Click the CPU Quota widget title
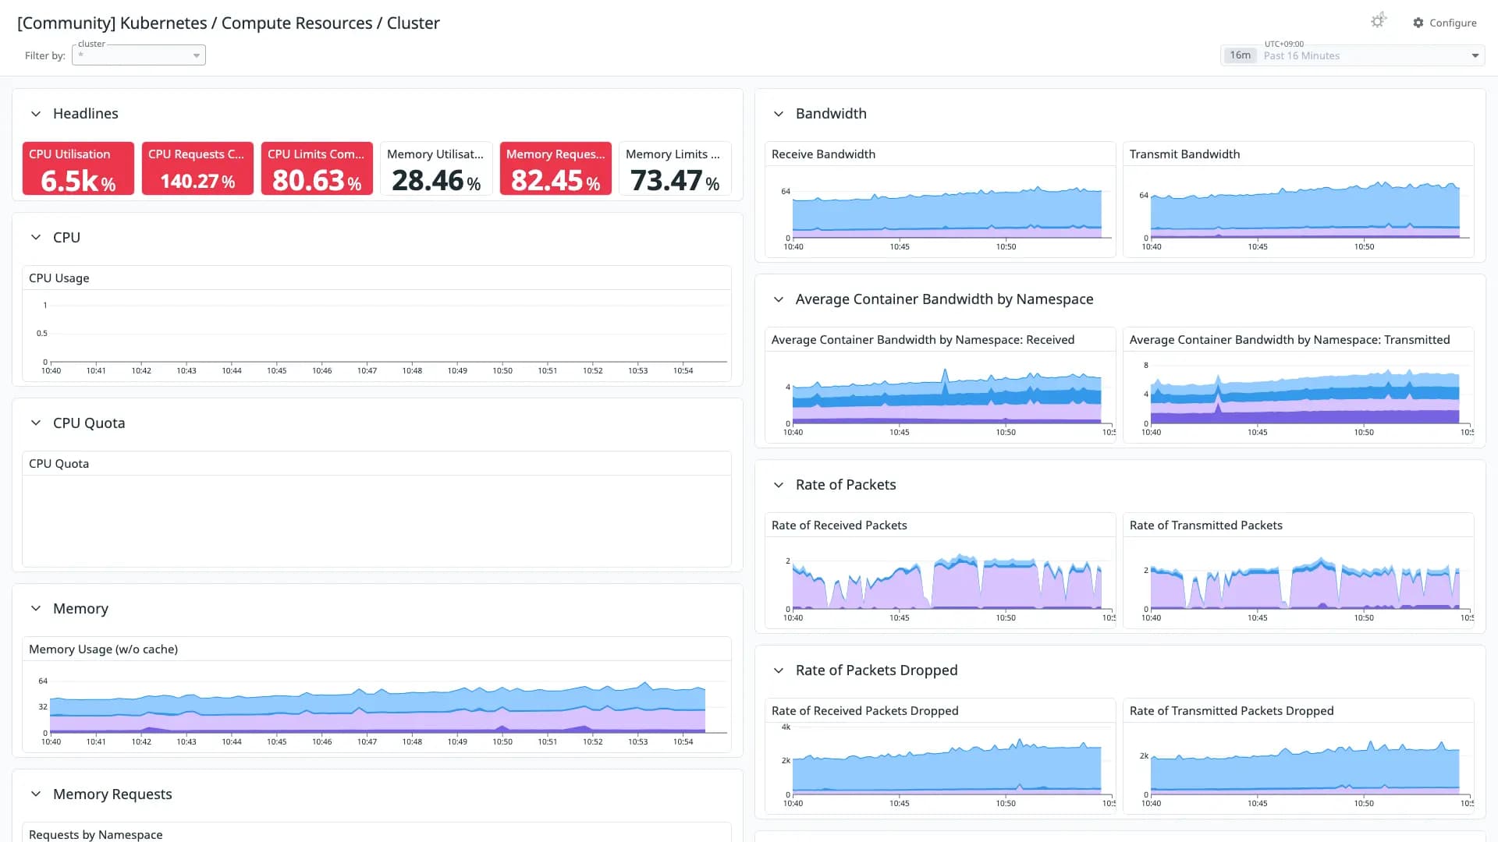 coord(59,464)
